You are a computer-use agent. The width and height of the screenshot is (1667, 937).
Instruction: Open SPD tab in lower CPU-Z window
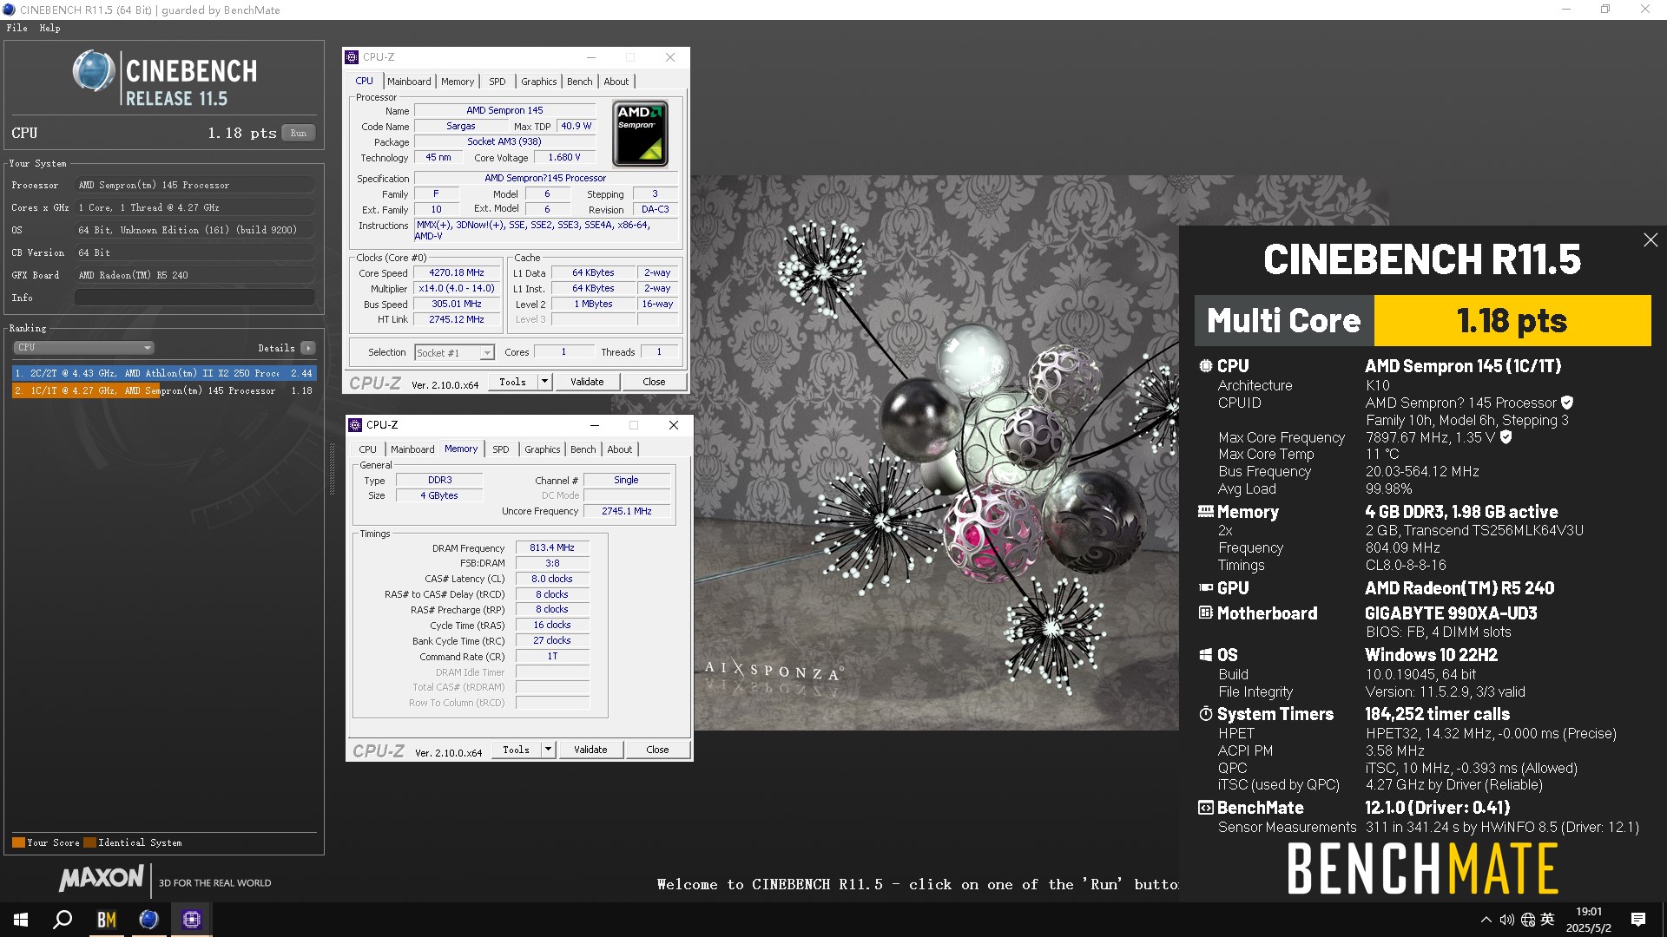click(x=500, y=449)
